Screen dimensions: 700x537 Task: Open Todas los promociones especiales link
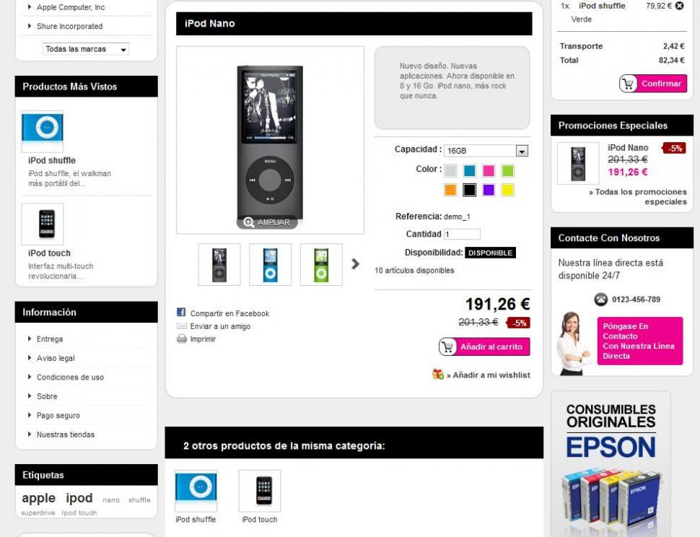point(638,197)
